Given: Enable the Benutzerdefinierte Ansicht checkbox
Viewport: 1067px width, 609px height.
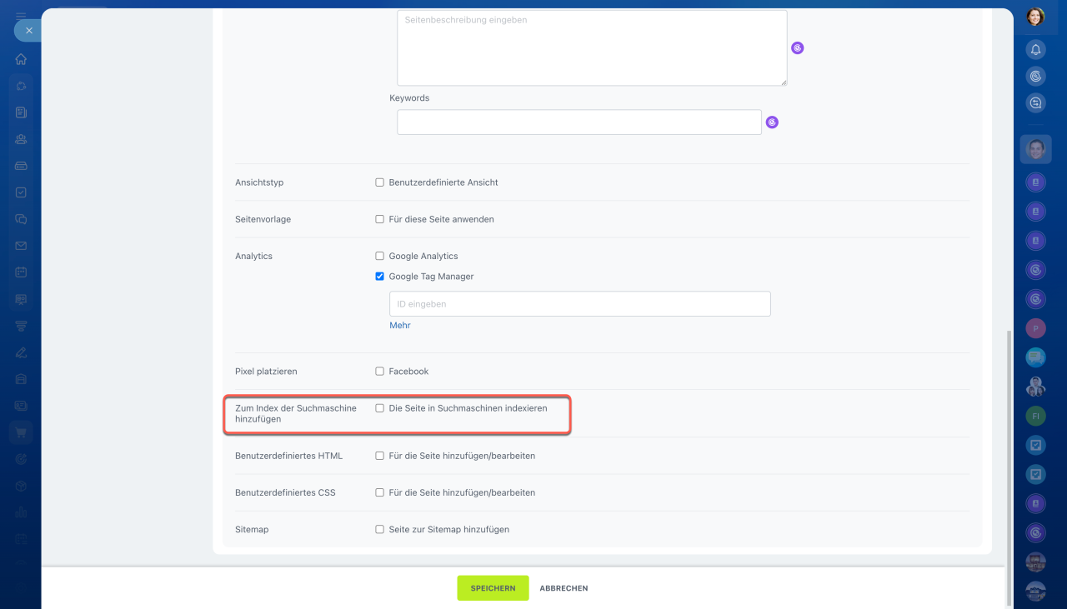Looking at the screenshot, I should pyautogui.click(x=380, y=182).
